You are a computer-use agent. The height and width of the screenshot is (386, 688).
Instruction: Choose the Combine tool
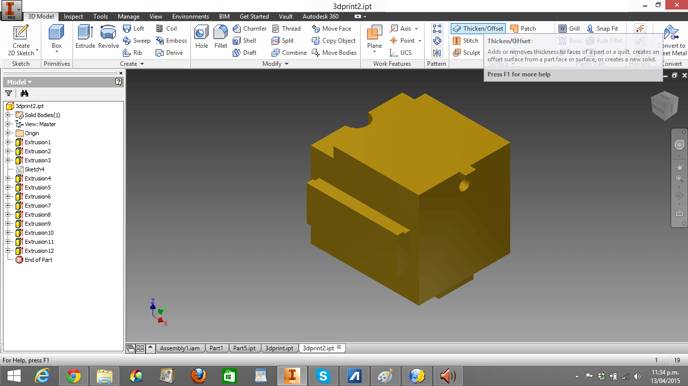[x=289, y=53]
